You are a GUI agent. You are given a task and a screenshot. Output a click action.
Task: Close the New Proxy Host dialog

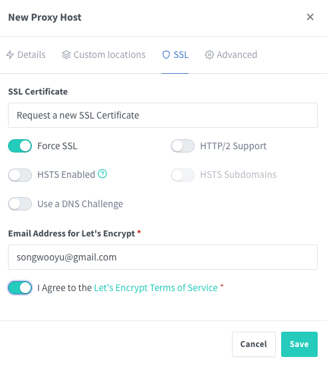[310, 17]
